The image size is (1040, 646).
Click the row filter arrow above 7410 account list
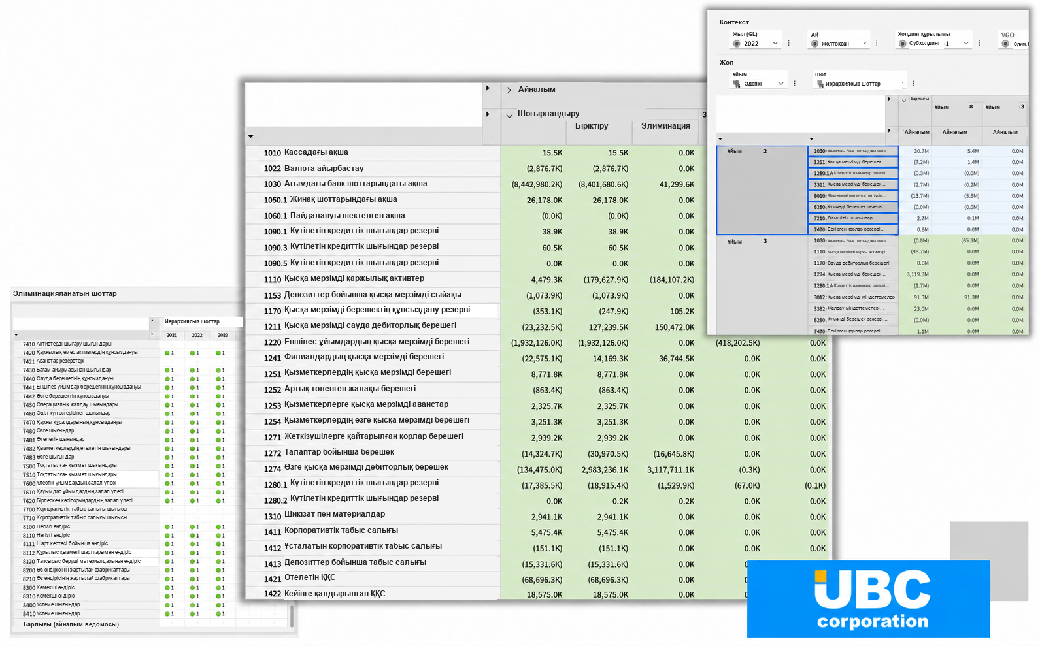[16, 335]
